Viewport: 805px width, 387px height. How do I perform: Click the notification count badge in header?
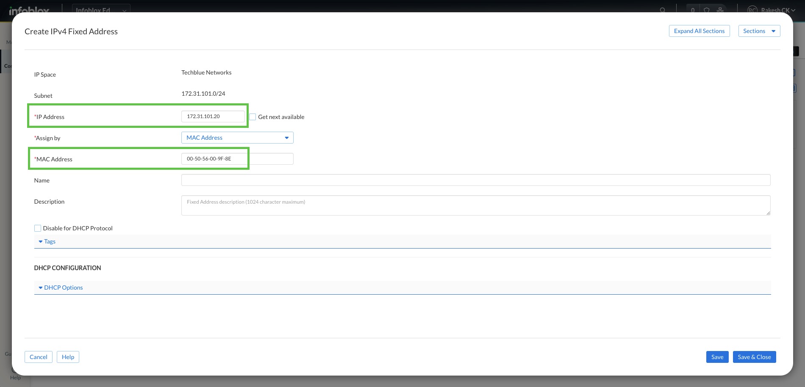tap(693, 10)
